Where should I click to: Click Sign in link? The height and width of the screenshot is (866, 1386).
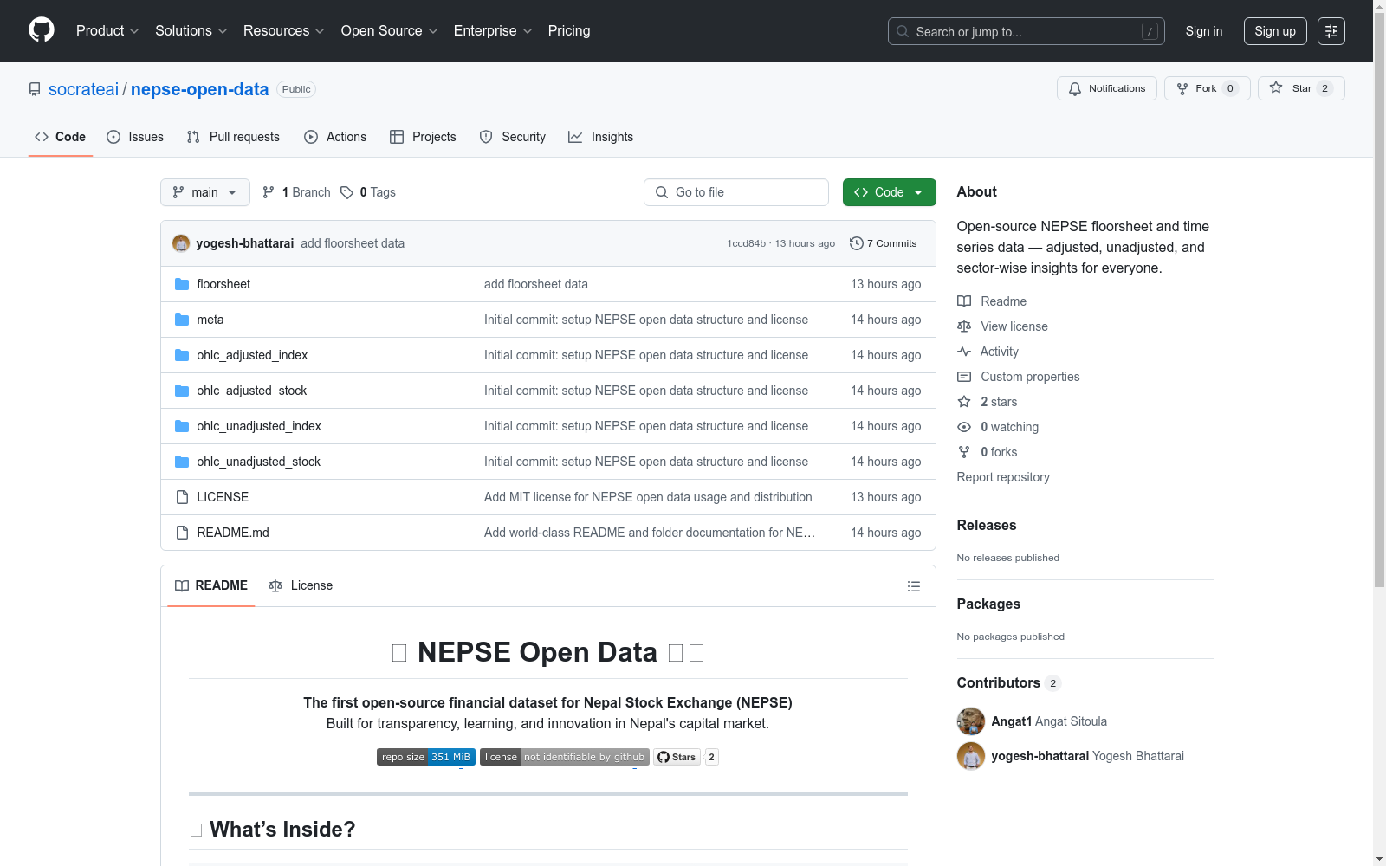pos(1204,31)
